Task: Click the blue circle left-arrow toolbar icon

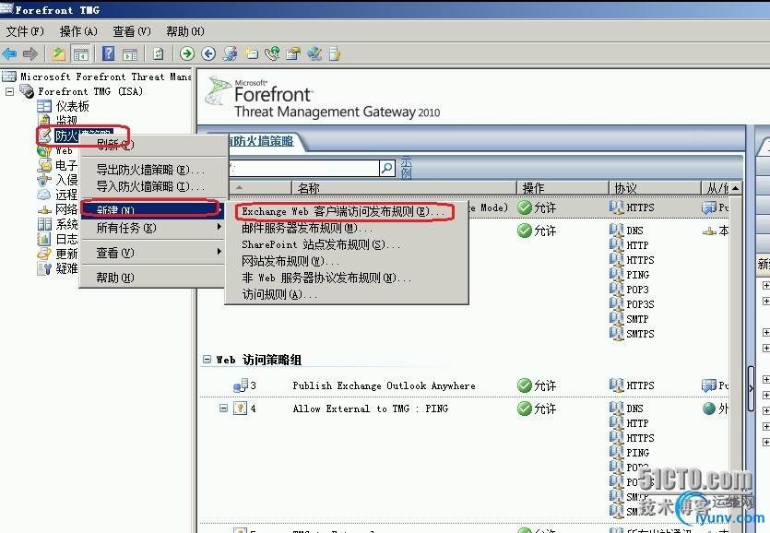Action: 208,53
